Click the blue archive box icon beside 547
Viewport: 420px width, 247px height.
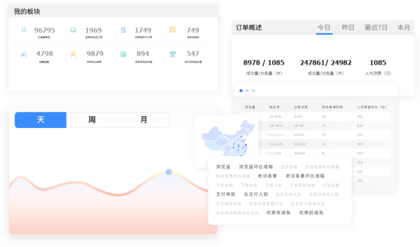[x=173, y=54]
